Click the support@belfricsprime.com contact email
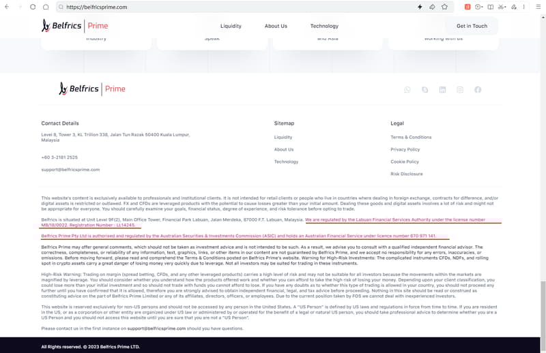 click(x=70, y=170)
